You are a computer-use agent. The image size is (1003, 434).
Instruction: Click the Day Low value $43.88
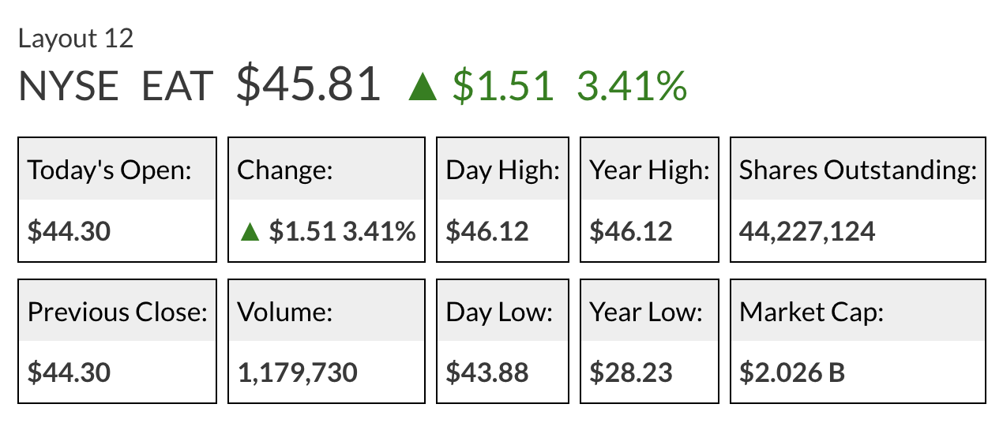pos(487,372)
